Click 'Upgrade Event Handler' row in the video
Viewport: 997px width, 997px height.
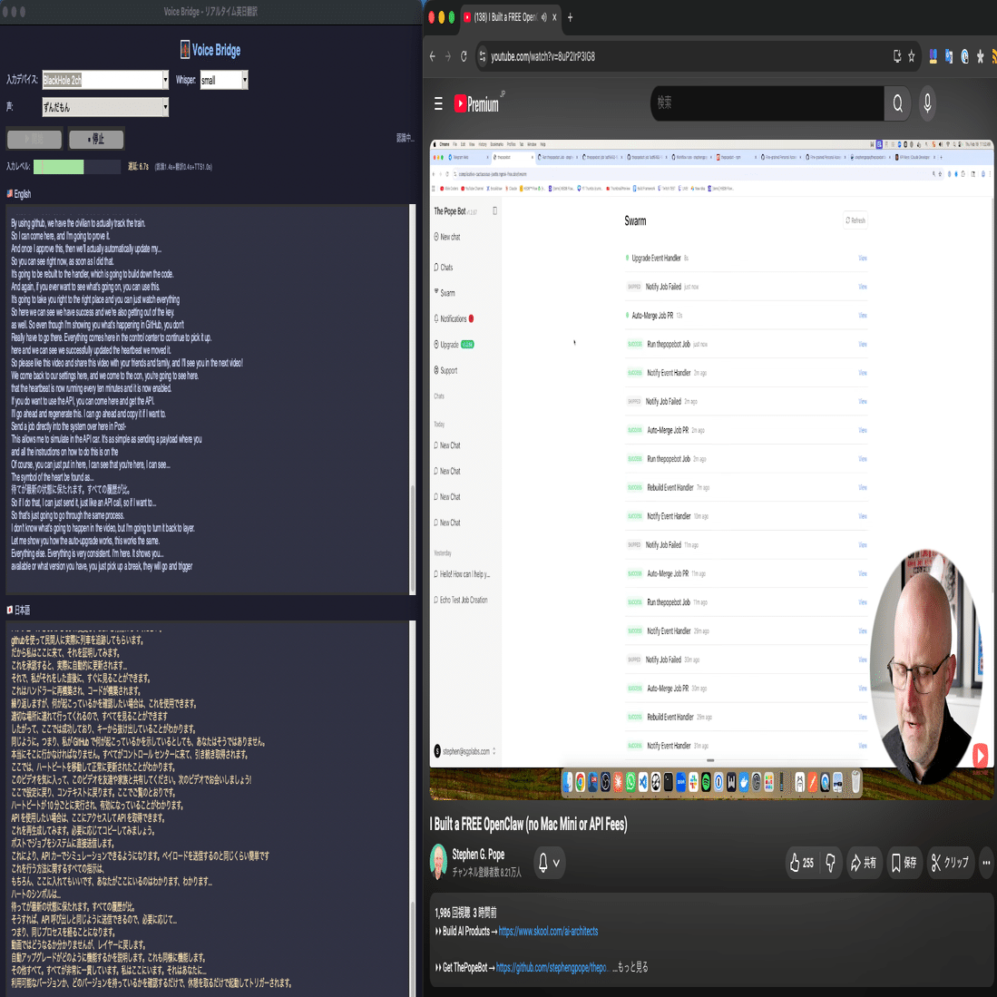(x=746, y=259)
